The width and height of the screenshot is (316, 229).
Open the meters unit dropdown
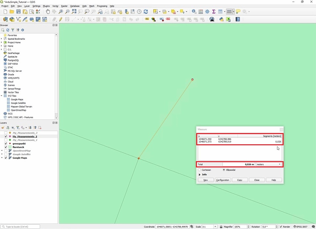pyautogui.click(x=269, y=164)
